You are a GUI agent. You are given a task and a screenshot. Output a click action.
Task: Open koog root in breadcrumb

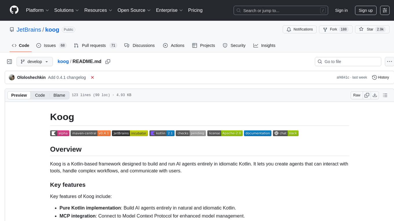click(x=63, y=62)
